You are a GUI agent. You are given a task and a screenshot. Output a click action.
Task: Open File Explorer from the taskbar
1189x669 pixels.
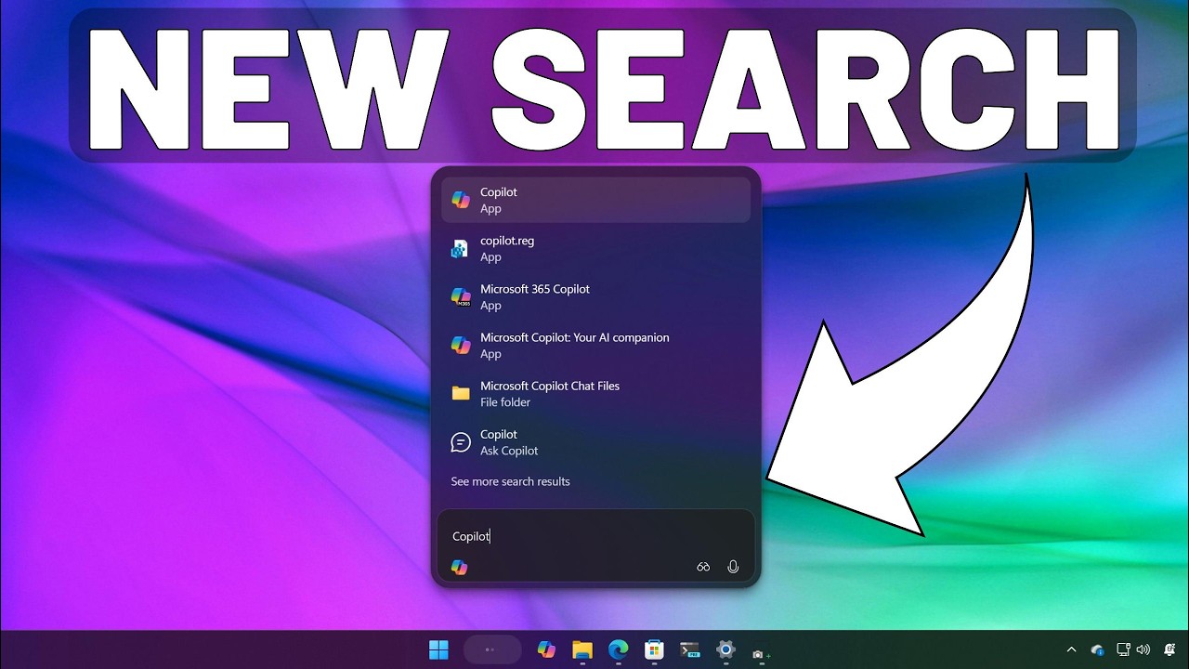pos(582,649)
